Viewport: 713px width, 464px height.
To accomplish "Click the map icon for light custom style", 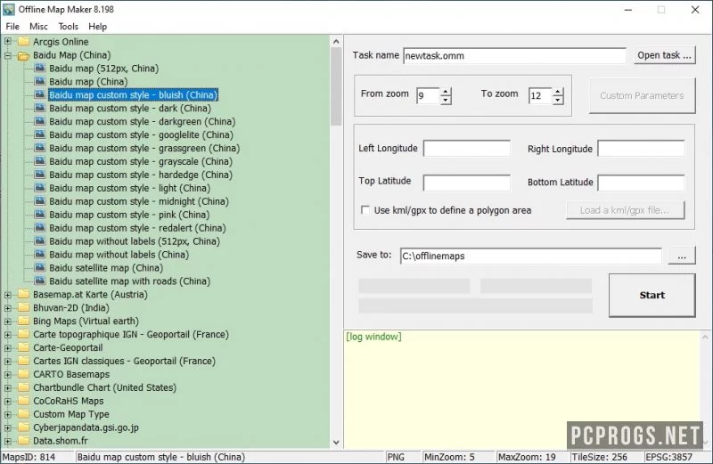I will 40,188.
